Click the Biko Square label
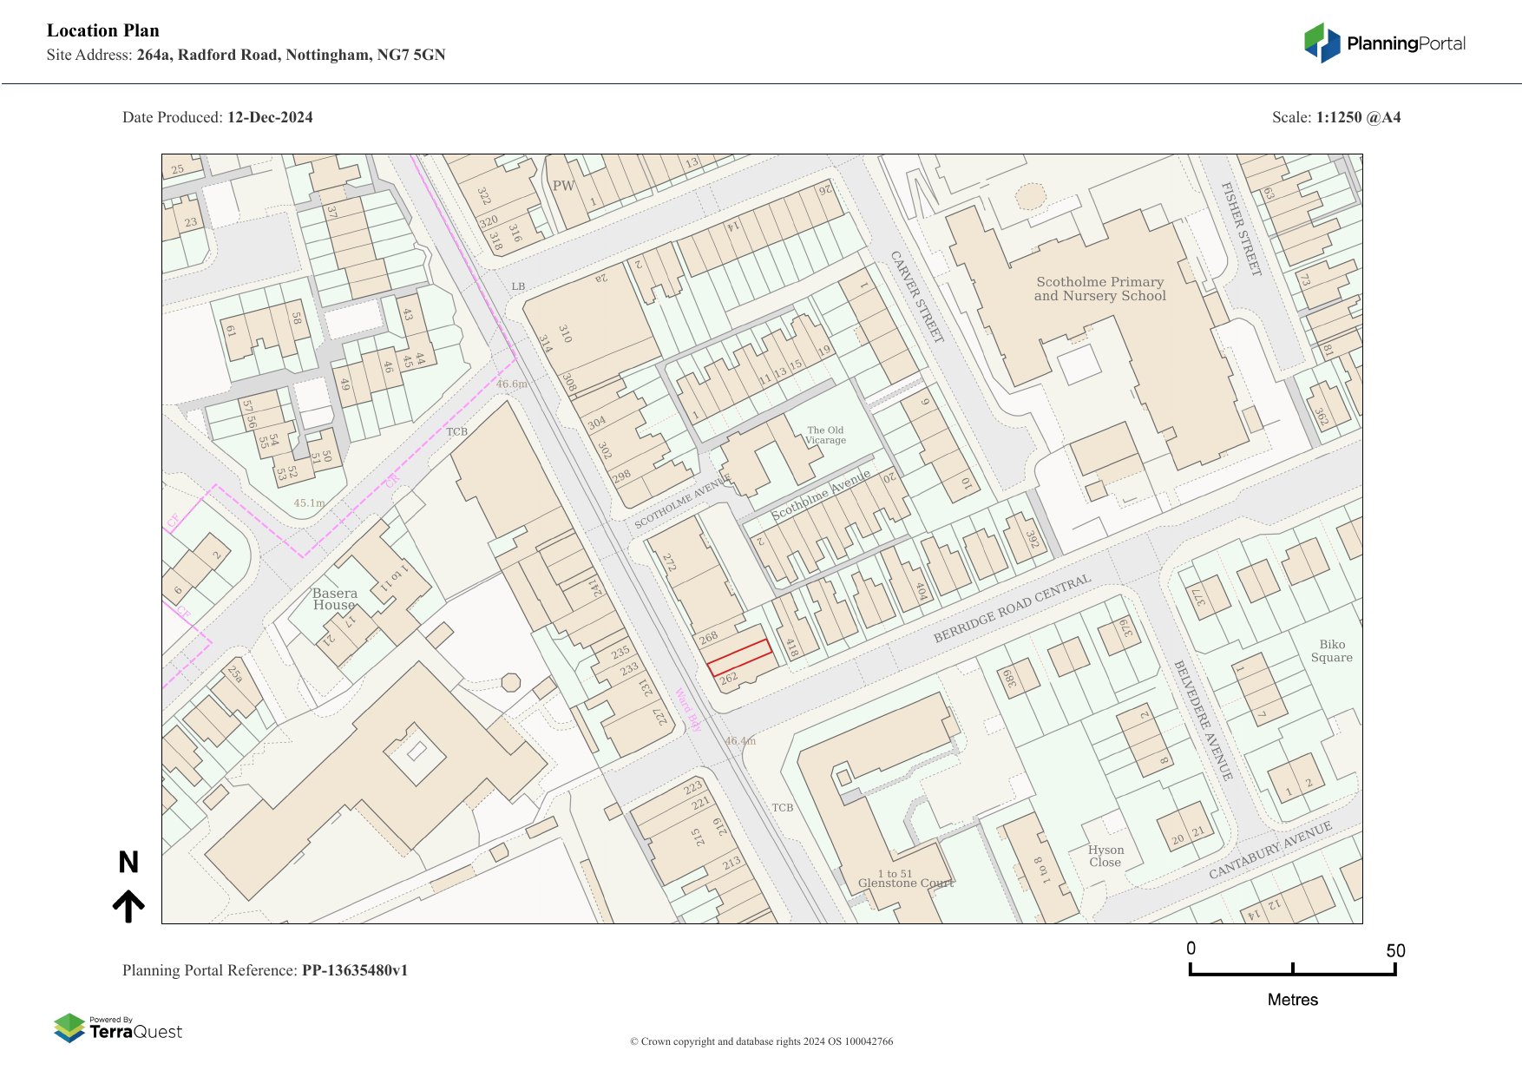This screenshot has width=1522, height=1077. [x=1331, y=651]
